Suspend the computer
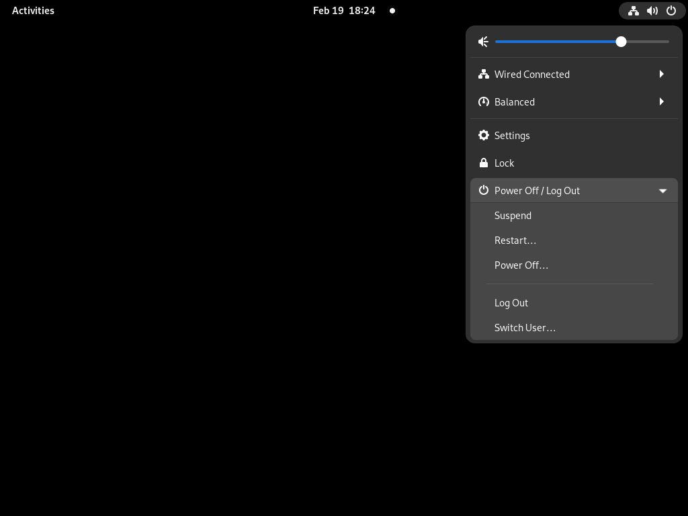The height and width of the screenshot is (516, 688). [x=574, y=216]
